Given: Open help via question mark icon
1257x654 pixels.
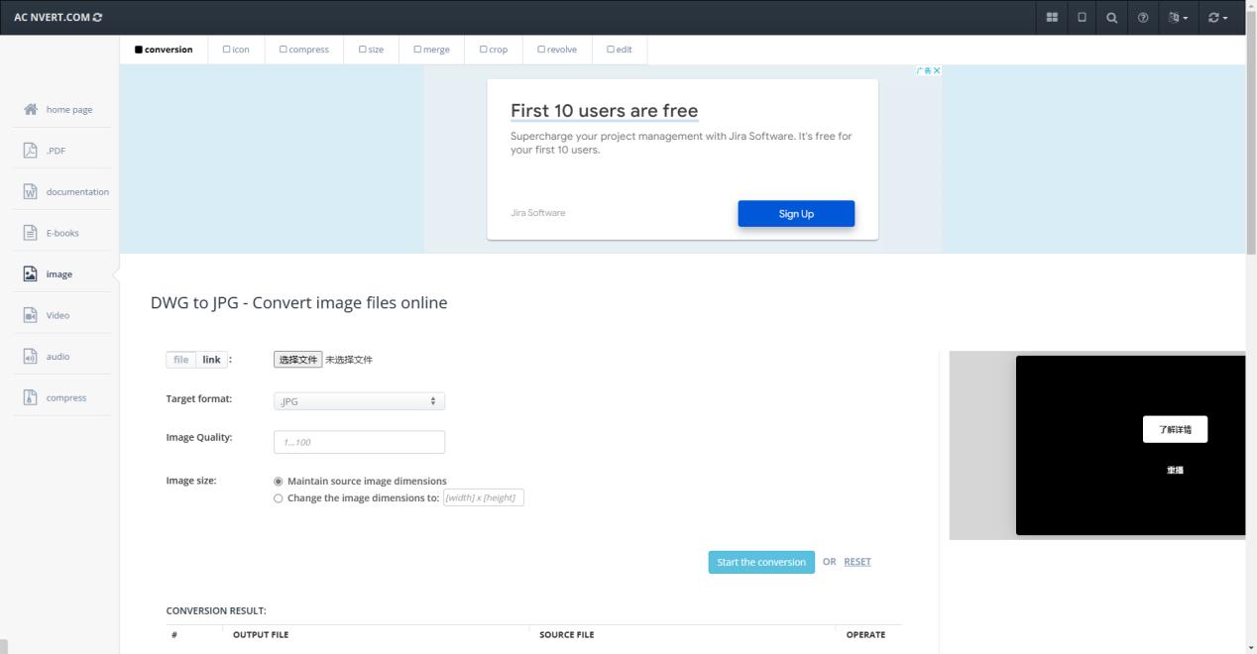Looking at the screenshot, I should pos(1143,18).
